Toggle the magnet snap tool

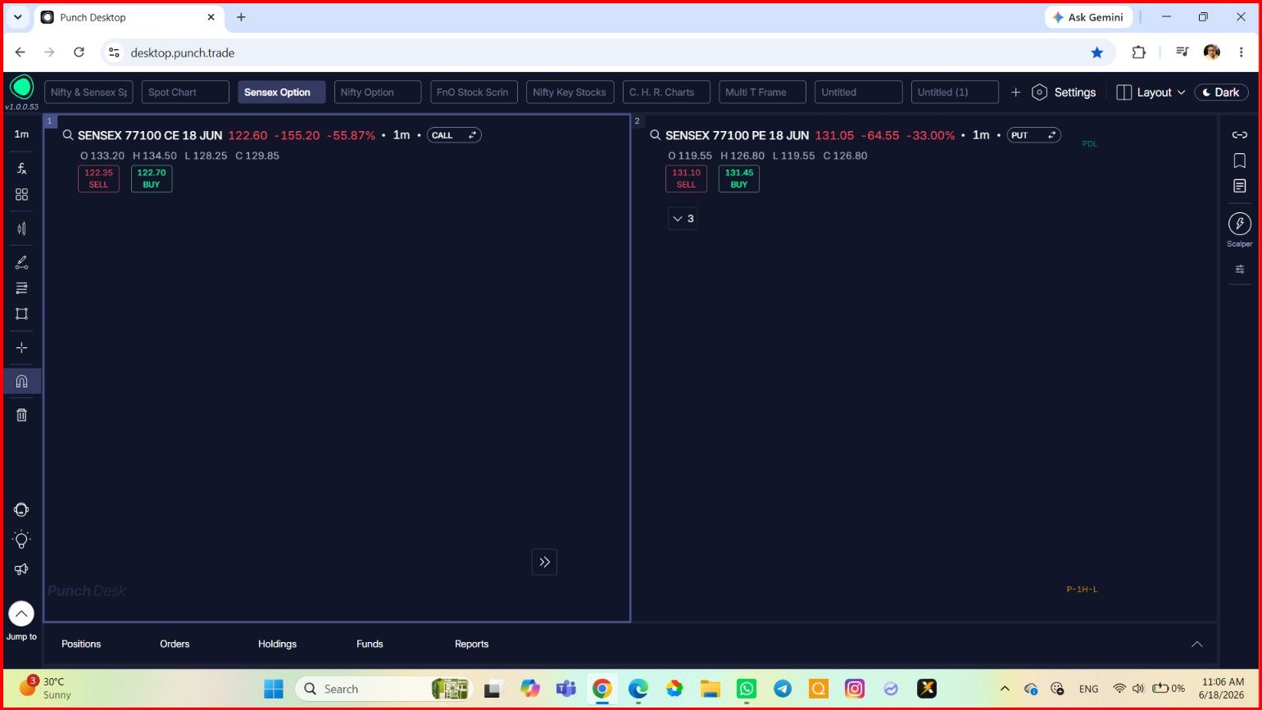(x=22, y=381)
